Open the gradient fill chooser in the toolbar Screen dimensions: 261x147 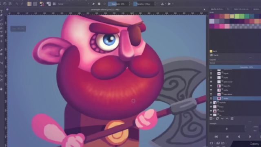29,4
